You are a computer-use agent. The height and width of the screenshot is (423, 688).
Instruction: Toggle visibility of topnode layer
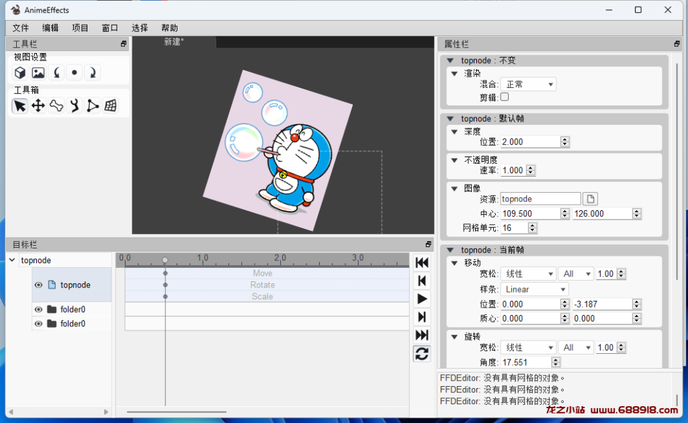tap(38, 285)
